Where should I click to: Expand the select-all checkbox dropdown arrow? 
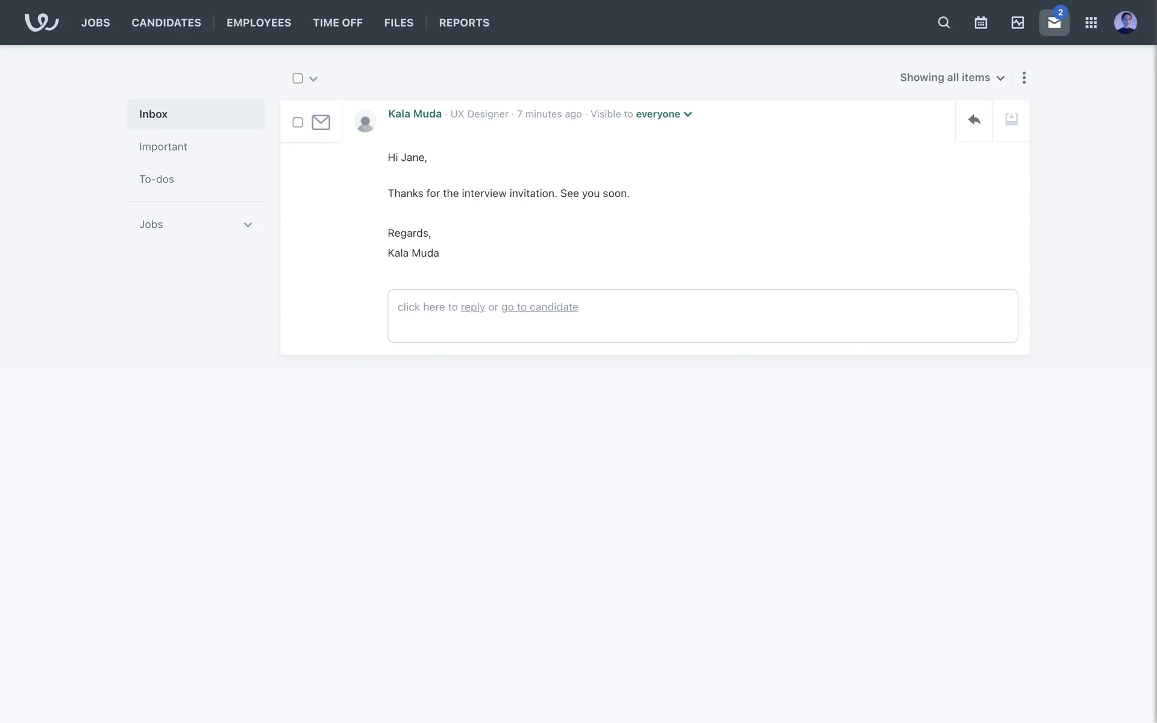[313, 79]
